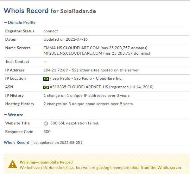Click the Name Servers label
This screenshot has height=174, width=190.
(18, 48)
